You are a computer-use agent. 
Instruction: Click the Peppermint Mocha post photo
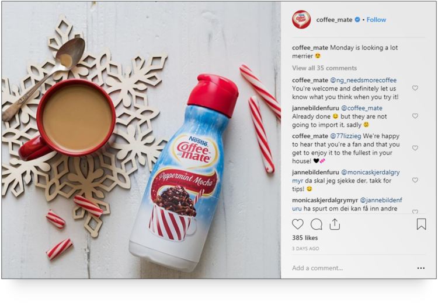141,140
